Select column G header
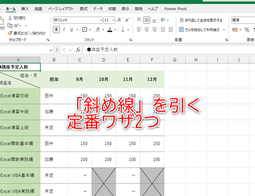Image resolution: width=255 pixels, height=196 pixels. coord(175,60)
